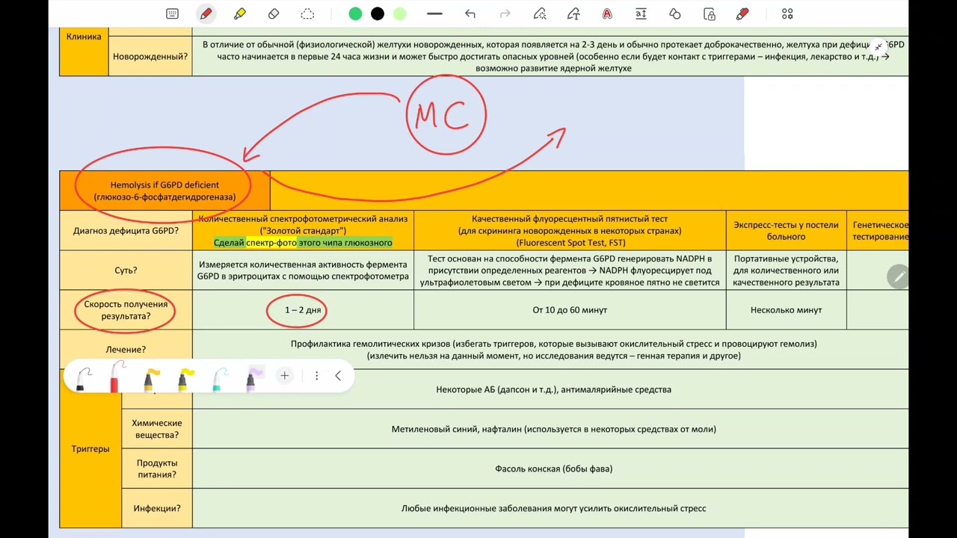The width and height of the screenshot is (957, 538).
Task: Open the shape recognition pen tool
Action: pyautogui.click(x=540, y=13)
